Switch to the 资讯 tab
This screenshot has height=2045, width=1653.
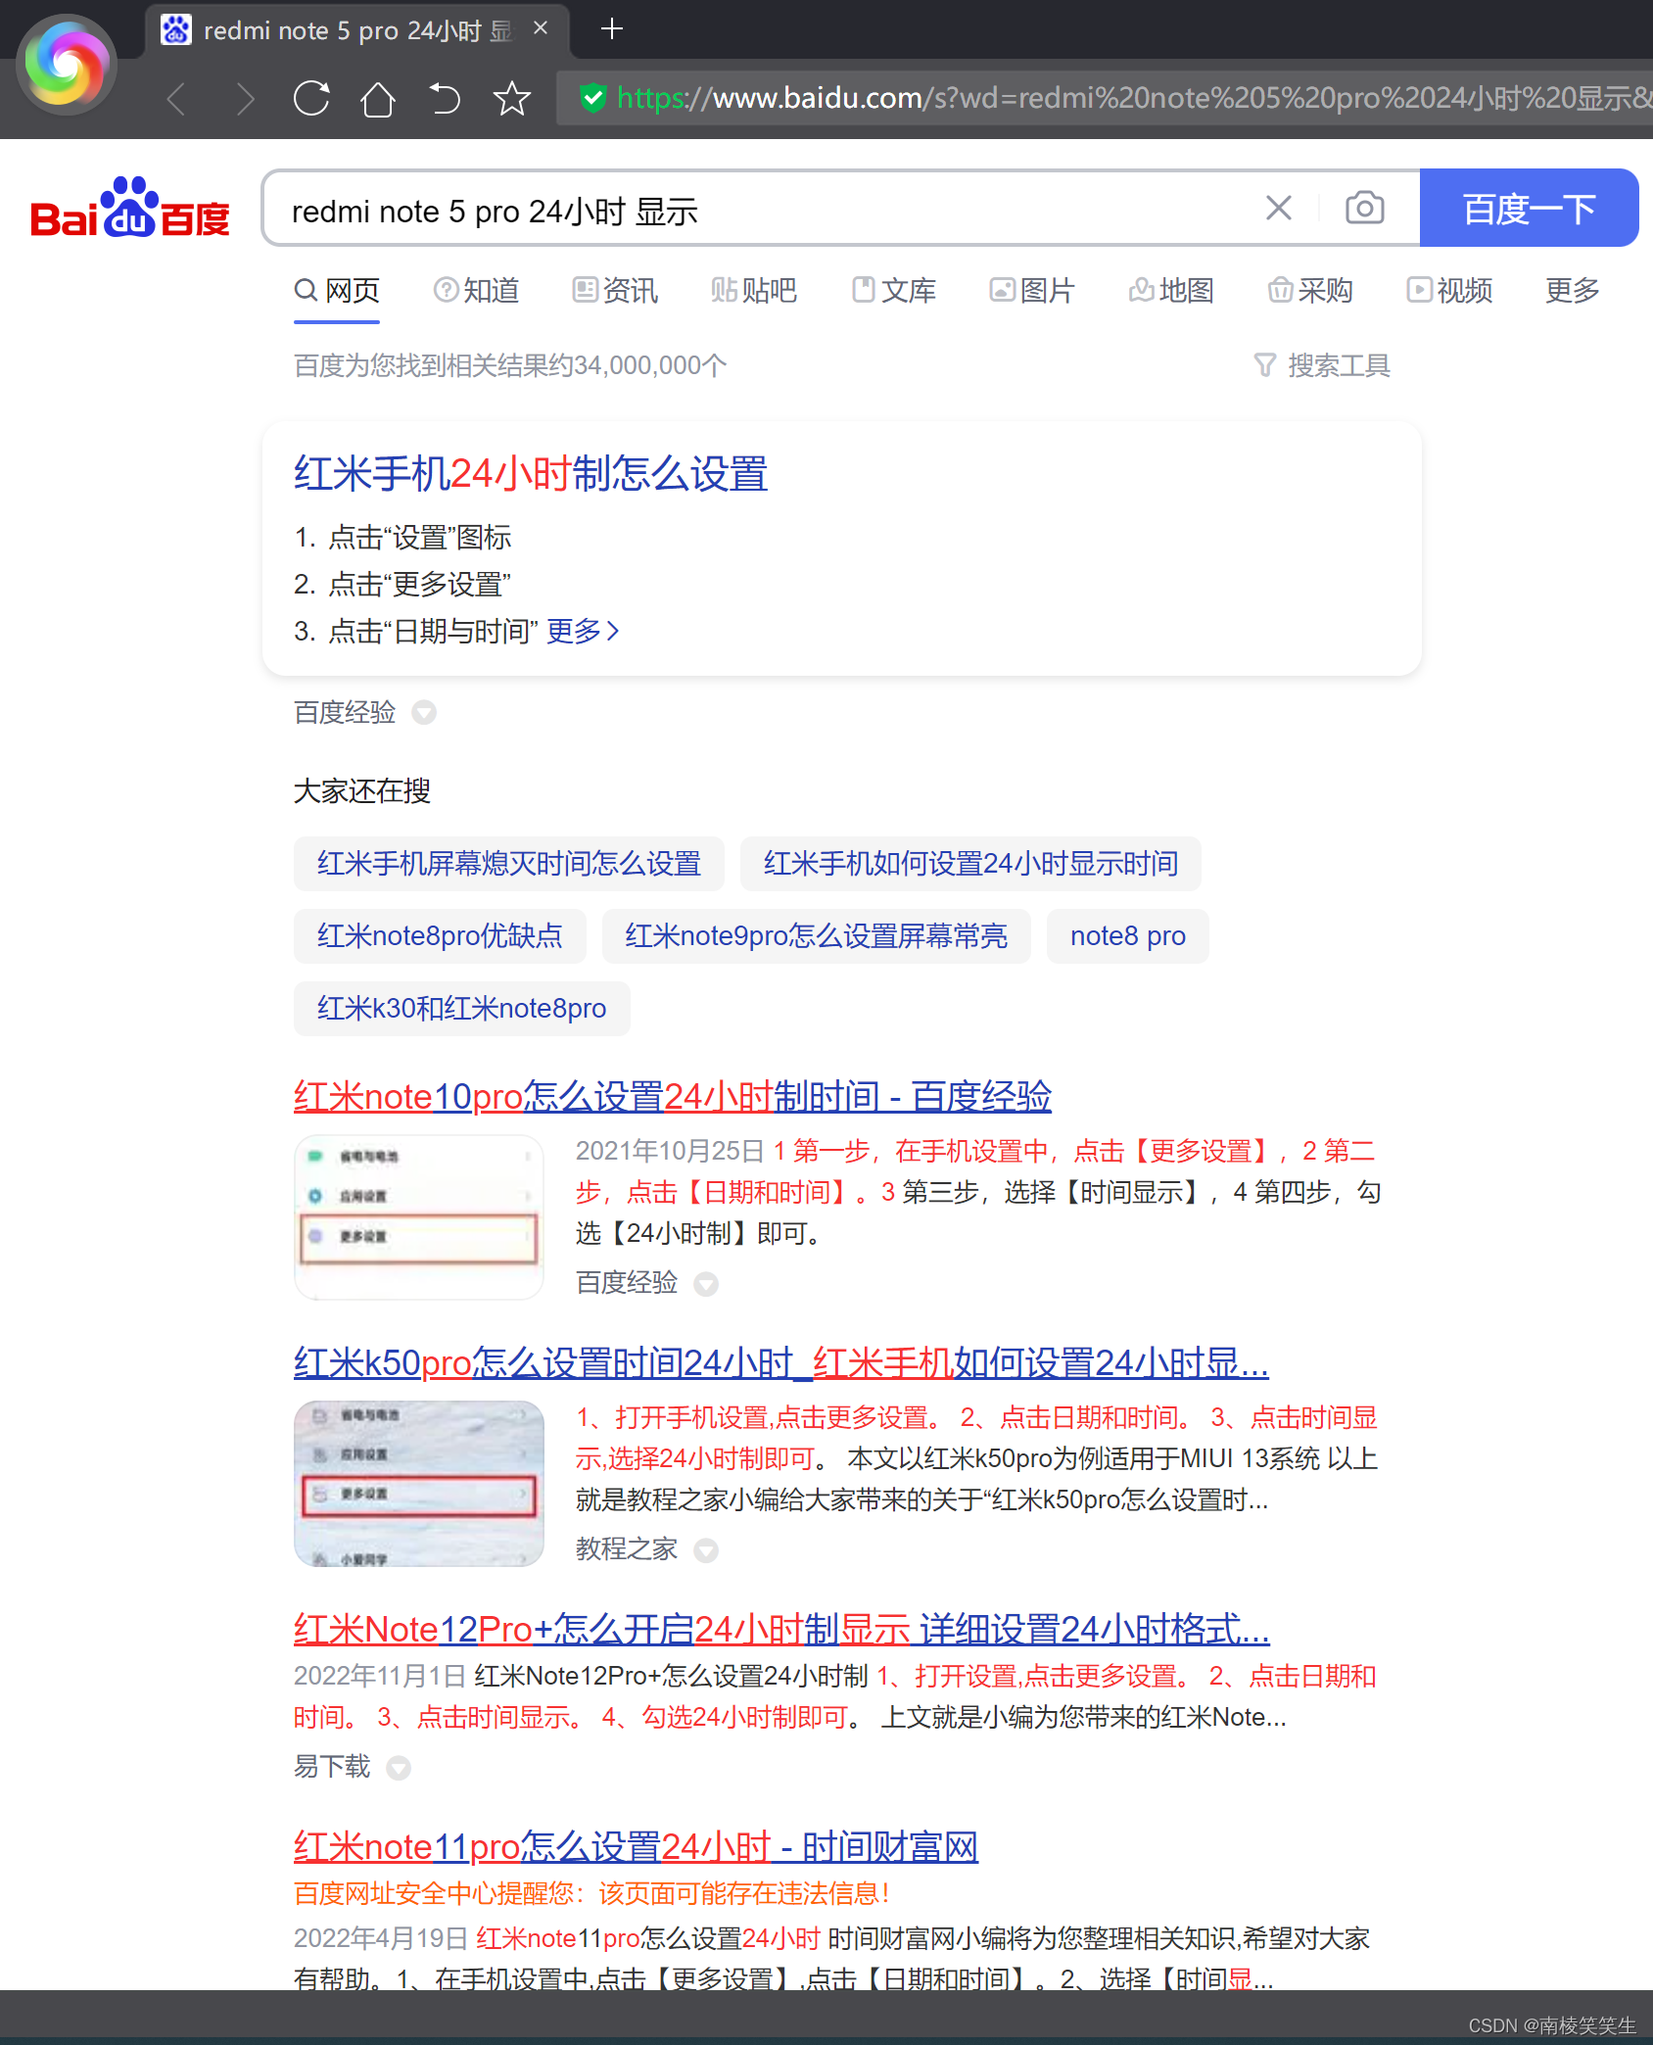pyautogui.click(x=615, y=291)
